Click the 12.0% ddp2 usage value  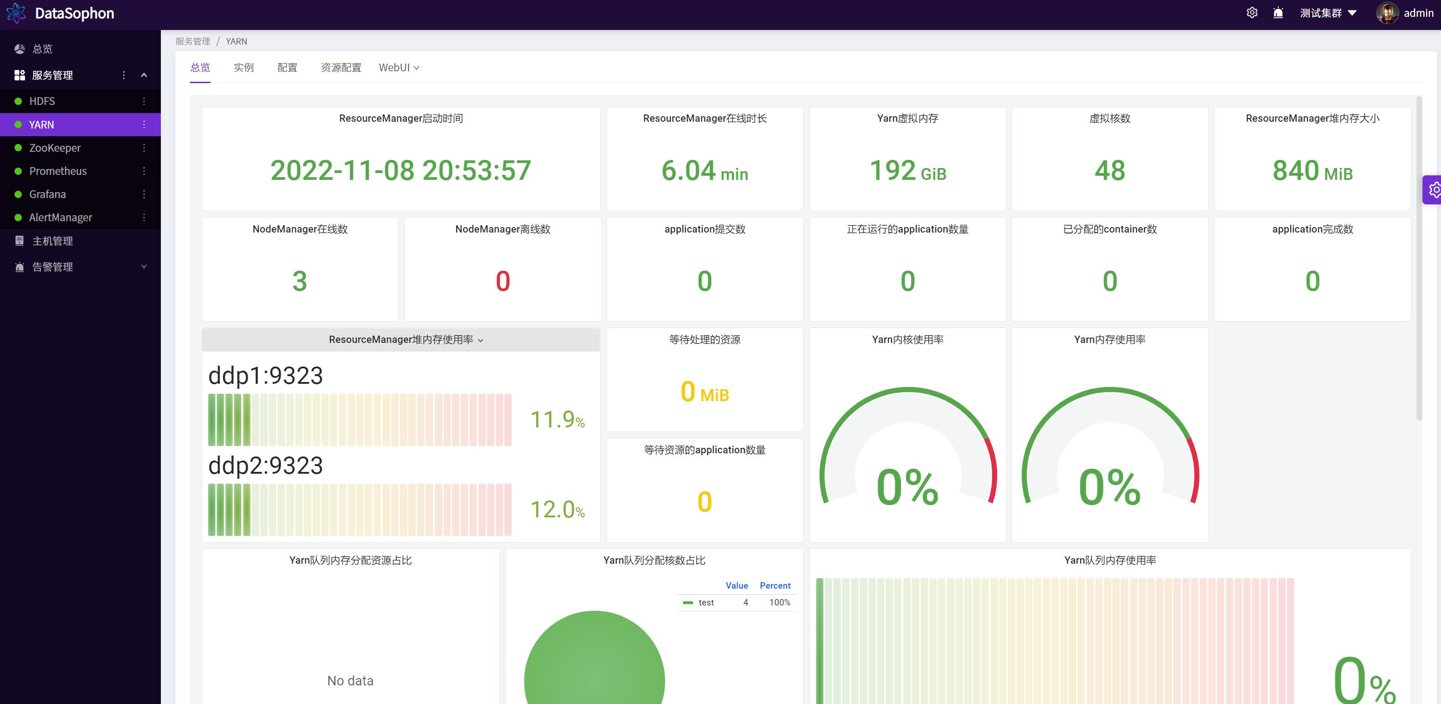click(x=557, y=510)
